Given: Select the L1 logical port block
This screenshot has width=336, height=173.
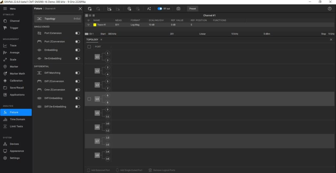Looking at the screenshot, I should coord(97,57).
